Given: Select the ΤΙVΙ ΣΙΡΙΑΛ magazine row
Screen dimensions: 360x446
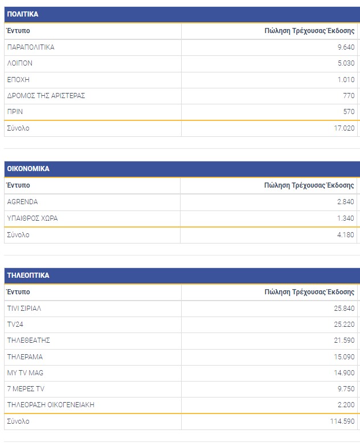Looking at the screenshot, I should [x=24, y=309].
